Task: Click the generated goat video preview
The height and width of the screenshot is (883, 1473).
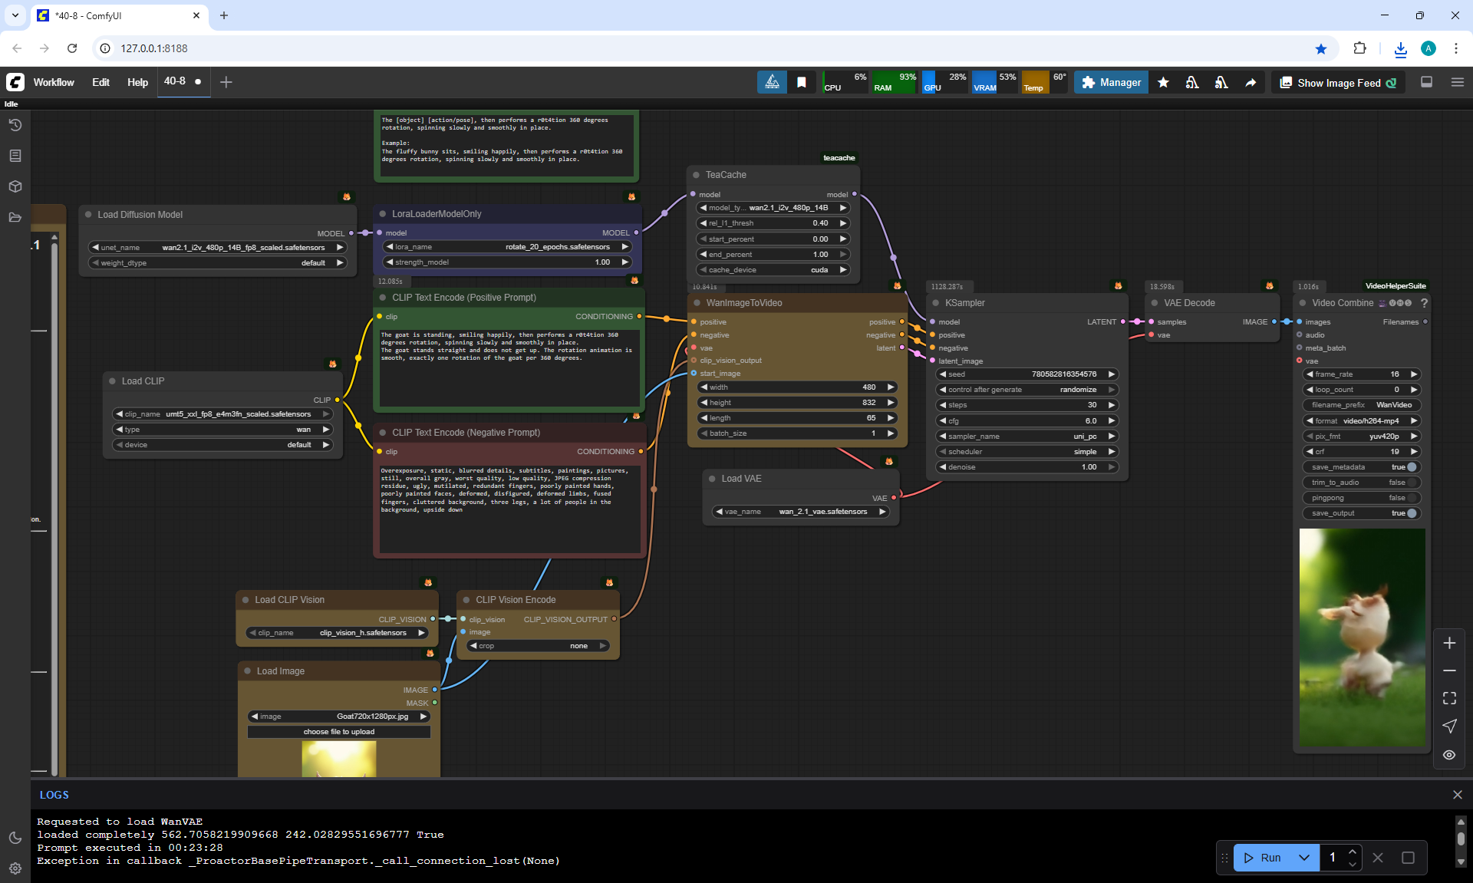Action: [x=1362, y=637]
